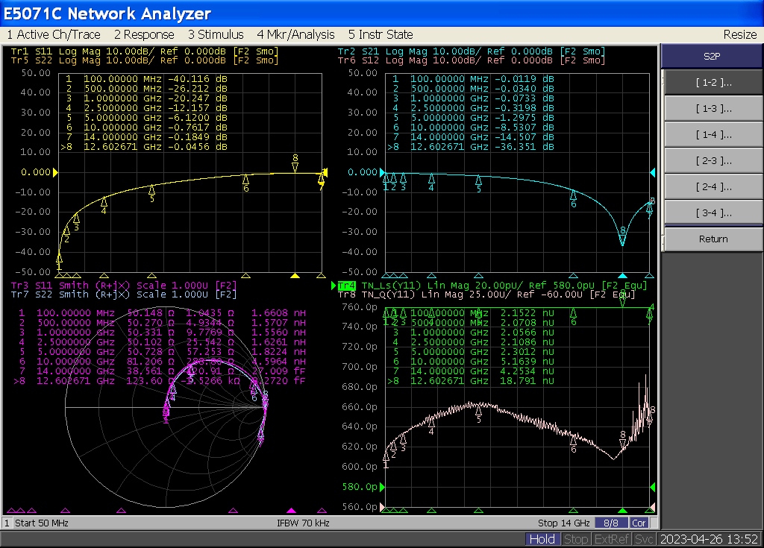764x548 pixels.
Task: Click the yellow reference marker at 0.000 on Tr1
Action: tap(55, 172)
